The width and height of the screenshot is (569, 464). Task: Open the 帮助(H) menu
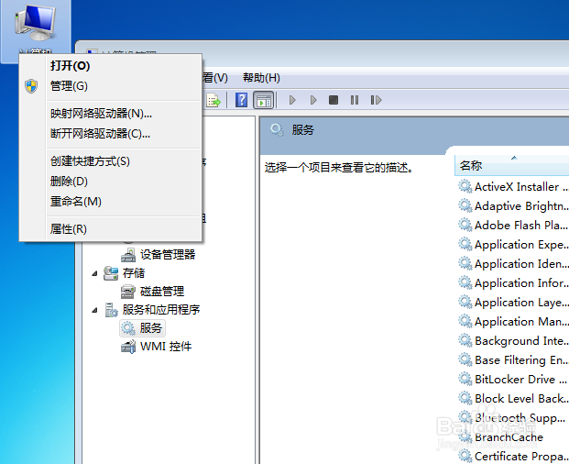pos(261,78)
